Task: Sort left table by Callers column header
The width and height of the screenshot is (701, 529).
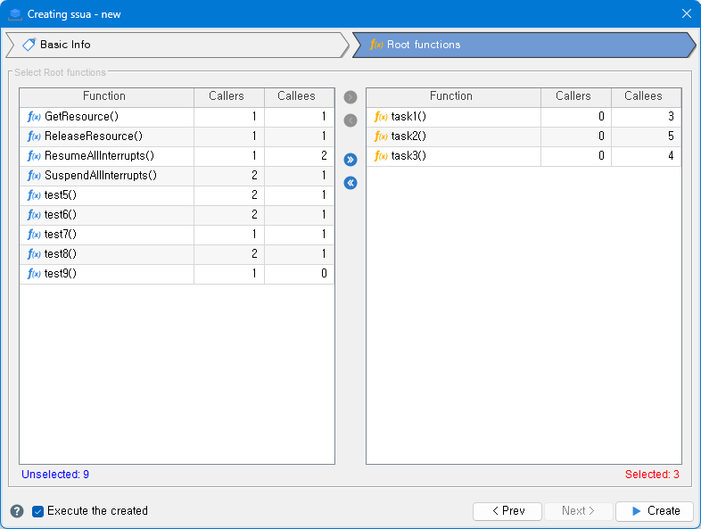Action: pos(227,96)
